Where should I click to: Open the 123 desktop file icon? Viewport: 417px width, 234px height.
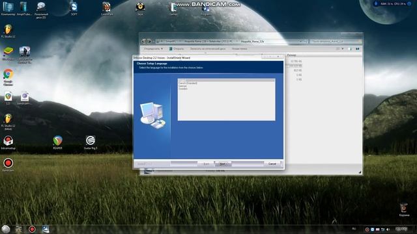8,98
